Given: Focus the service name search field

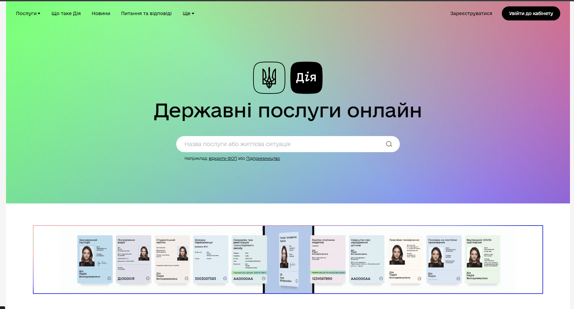Looking at the screenshot, I should (x=282, y=144).
